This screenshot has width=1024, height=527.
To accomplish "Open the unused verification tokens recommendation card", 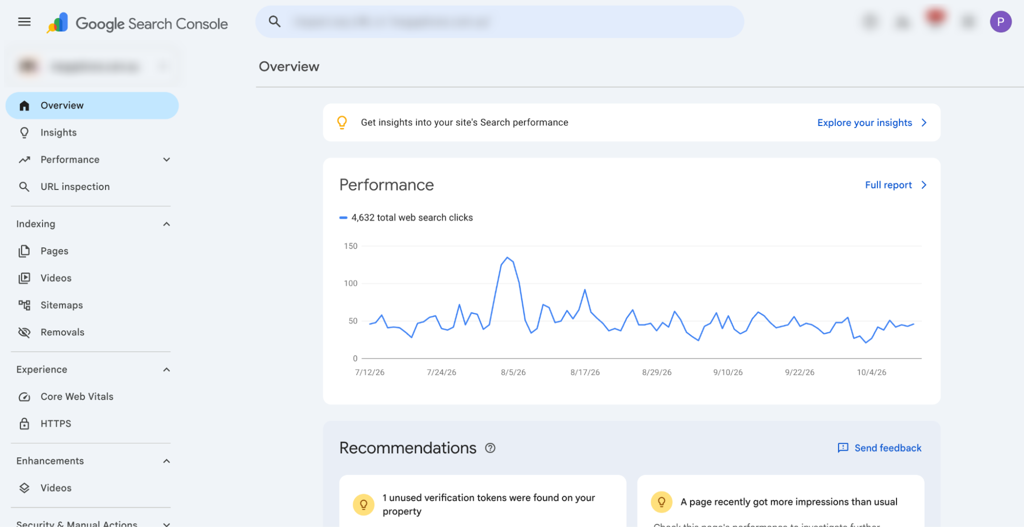I will click(483, 501).
